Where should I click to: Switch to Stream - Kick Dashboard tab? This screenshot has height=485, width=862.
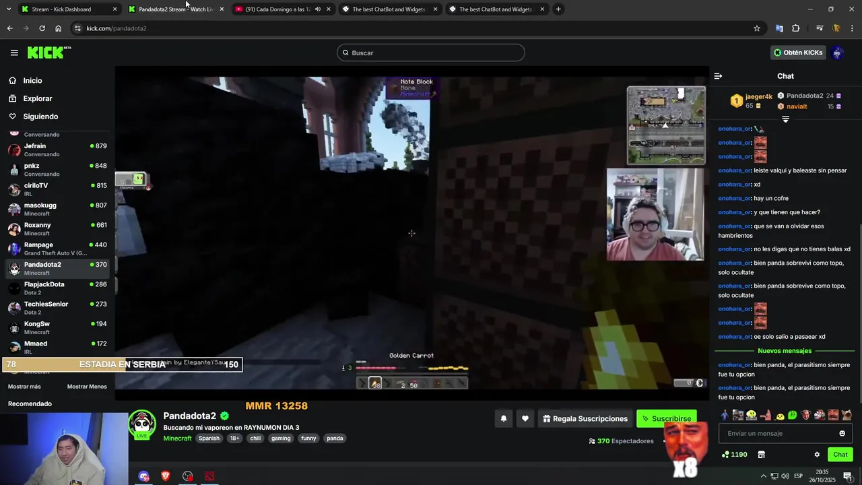pos(67,9)
